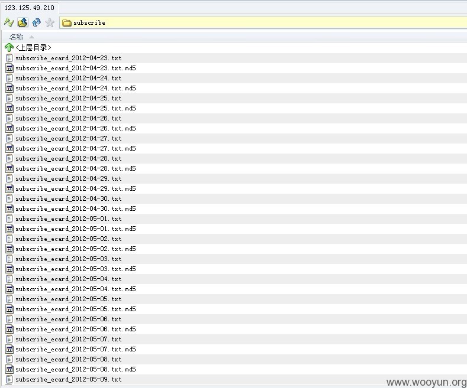Select file subscribe_ecard_2012-04-23.txt
Image resolution: width=467 pixels, height=388 pixels.
[x=69, y=58]
